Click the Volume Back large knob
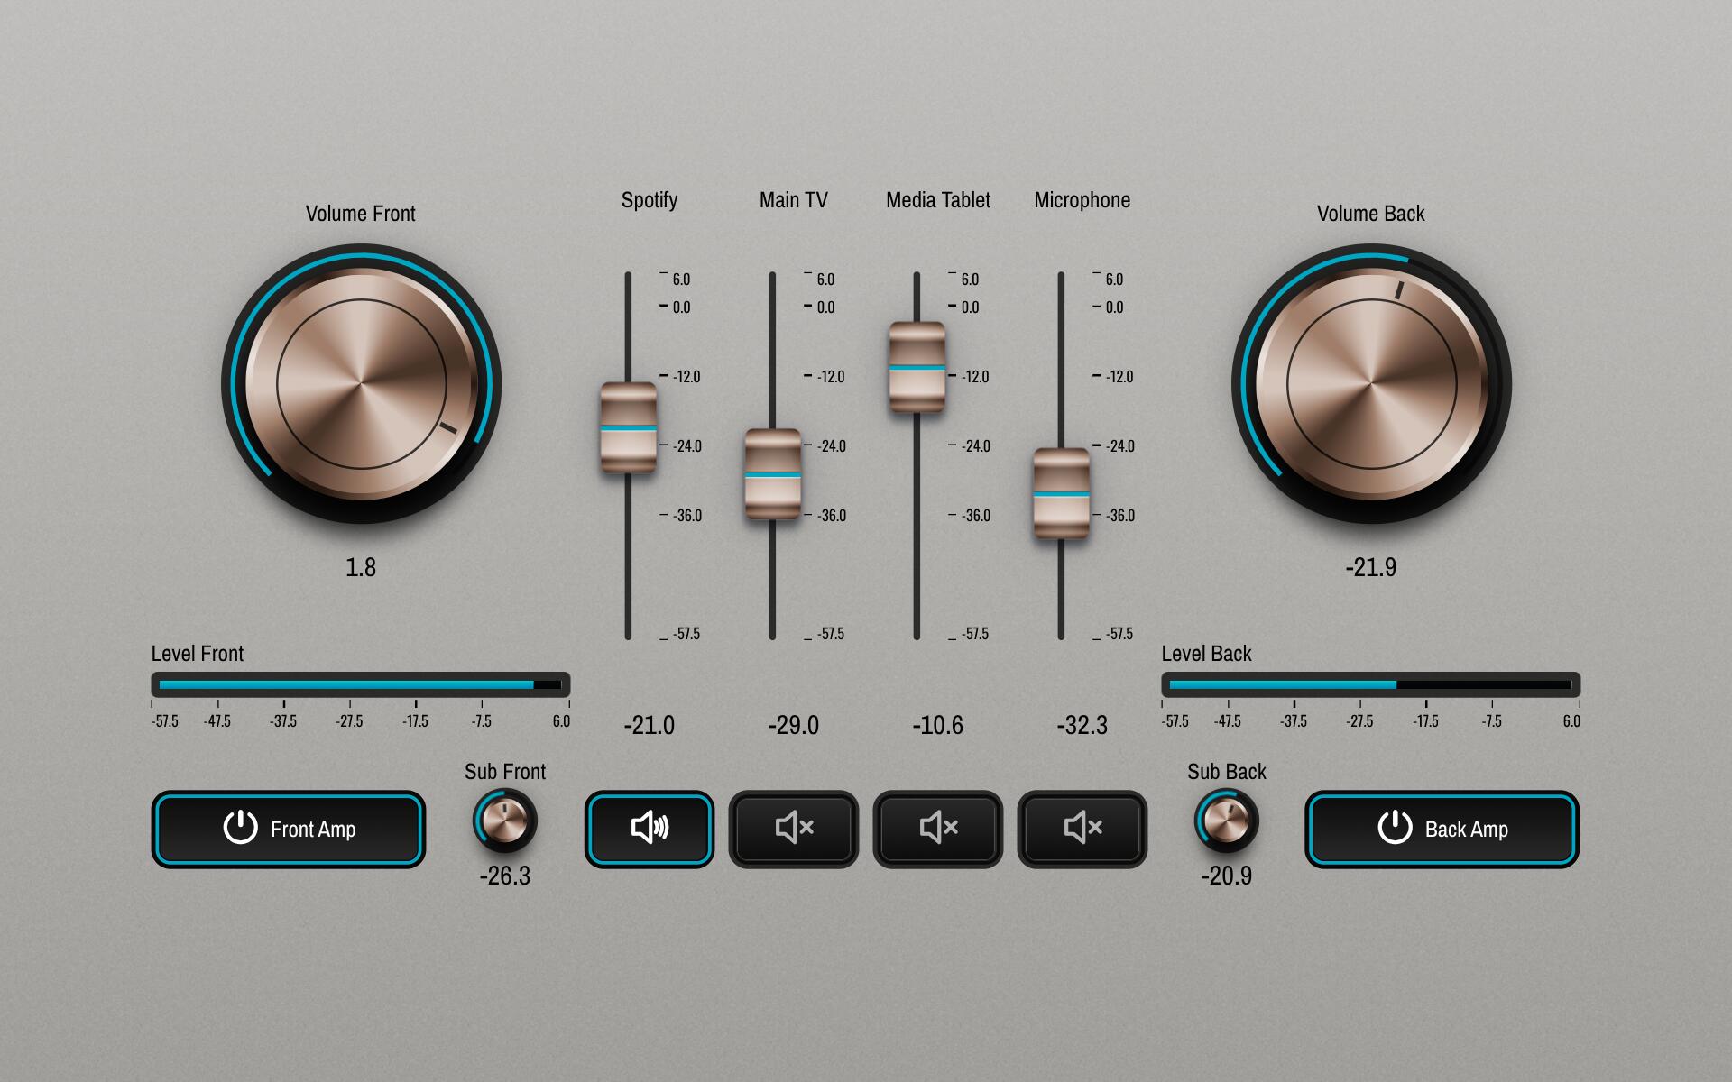 coord(1371,384)
